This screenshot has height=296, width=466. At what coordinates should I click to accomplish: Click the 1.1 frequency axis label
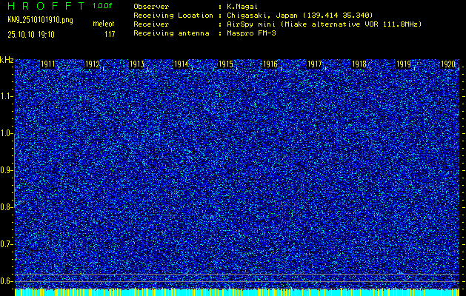(7, 96)
